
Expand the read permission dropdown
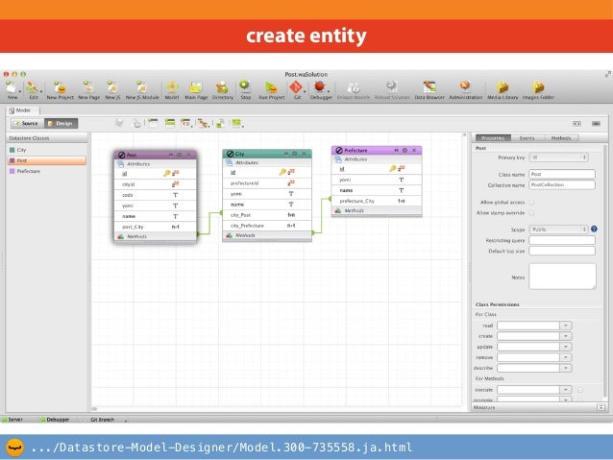pyautogui.click(x=566, y=326)
